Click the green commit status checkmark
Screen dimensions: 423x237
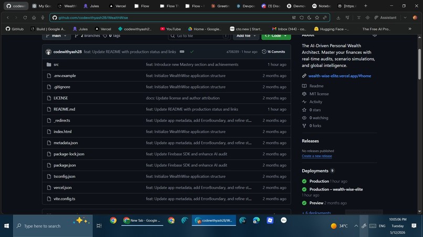[x=192, y=52]
